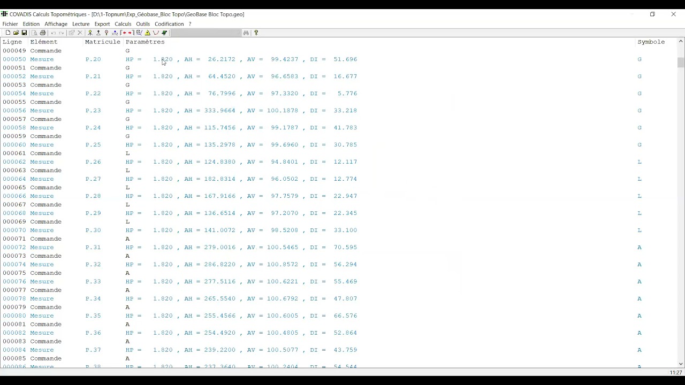Open the Calculs menu
The height and width of the screenshot is (385, 685).
point(123,24)
